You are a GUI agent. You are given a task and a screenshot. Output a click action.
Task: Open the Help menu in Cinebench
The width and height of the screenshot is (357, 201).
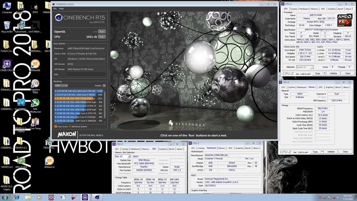tap(61, 9)
